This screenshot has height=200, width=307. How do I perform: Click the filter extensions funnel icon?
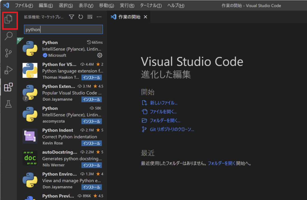[72, 17]
